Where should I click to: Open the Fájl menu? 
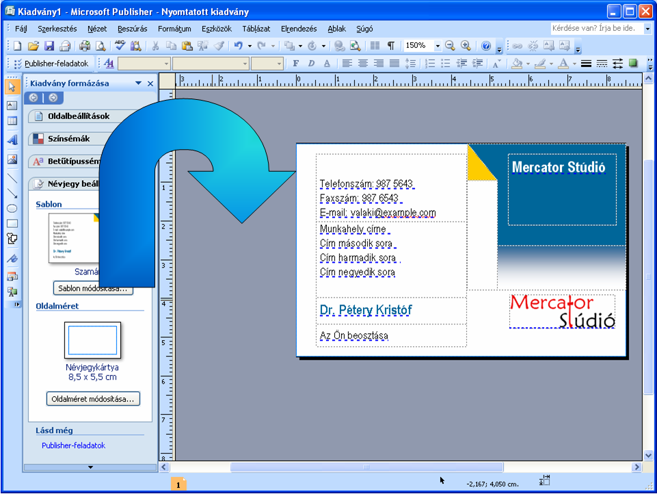click(21, 29)
